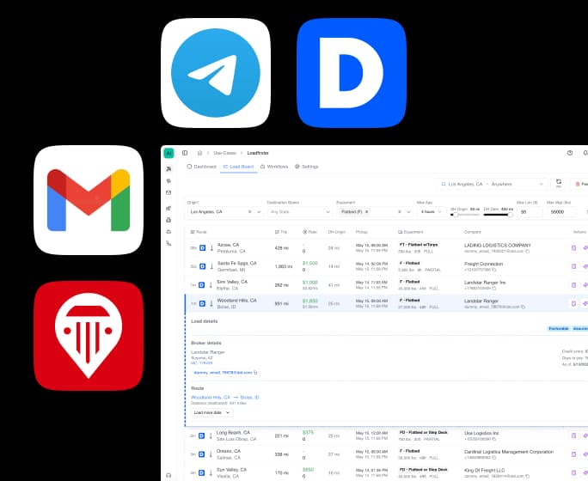
Task: Click the blue D (DAT) app icon
Action: tap(352, 73)
